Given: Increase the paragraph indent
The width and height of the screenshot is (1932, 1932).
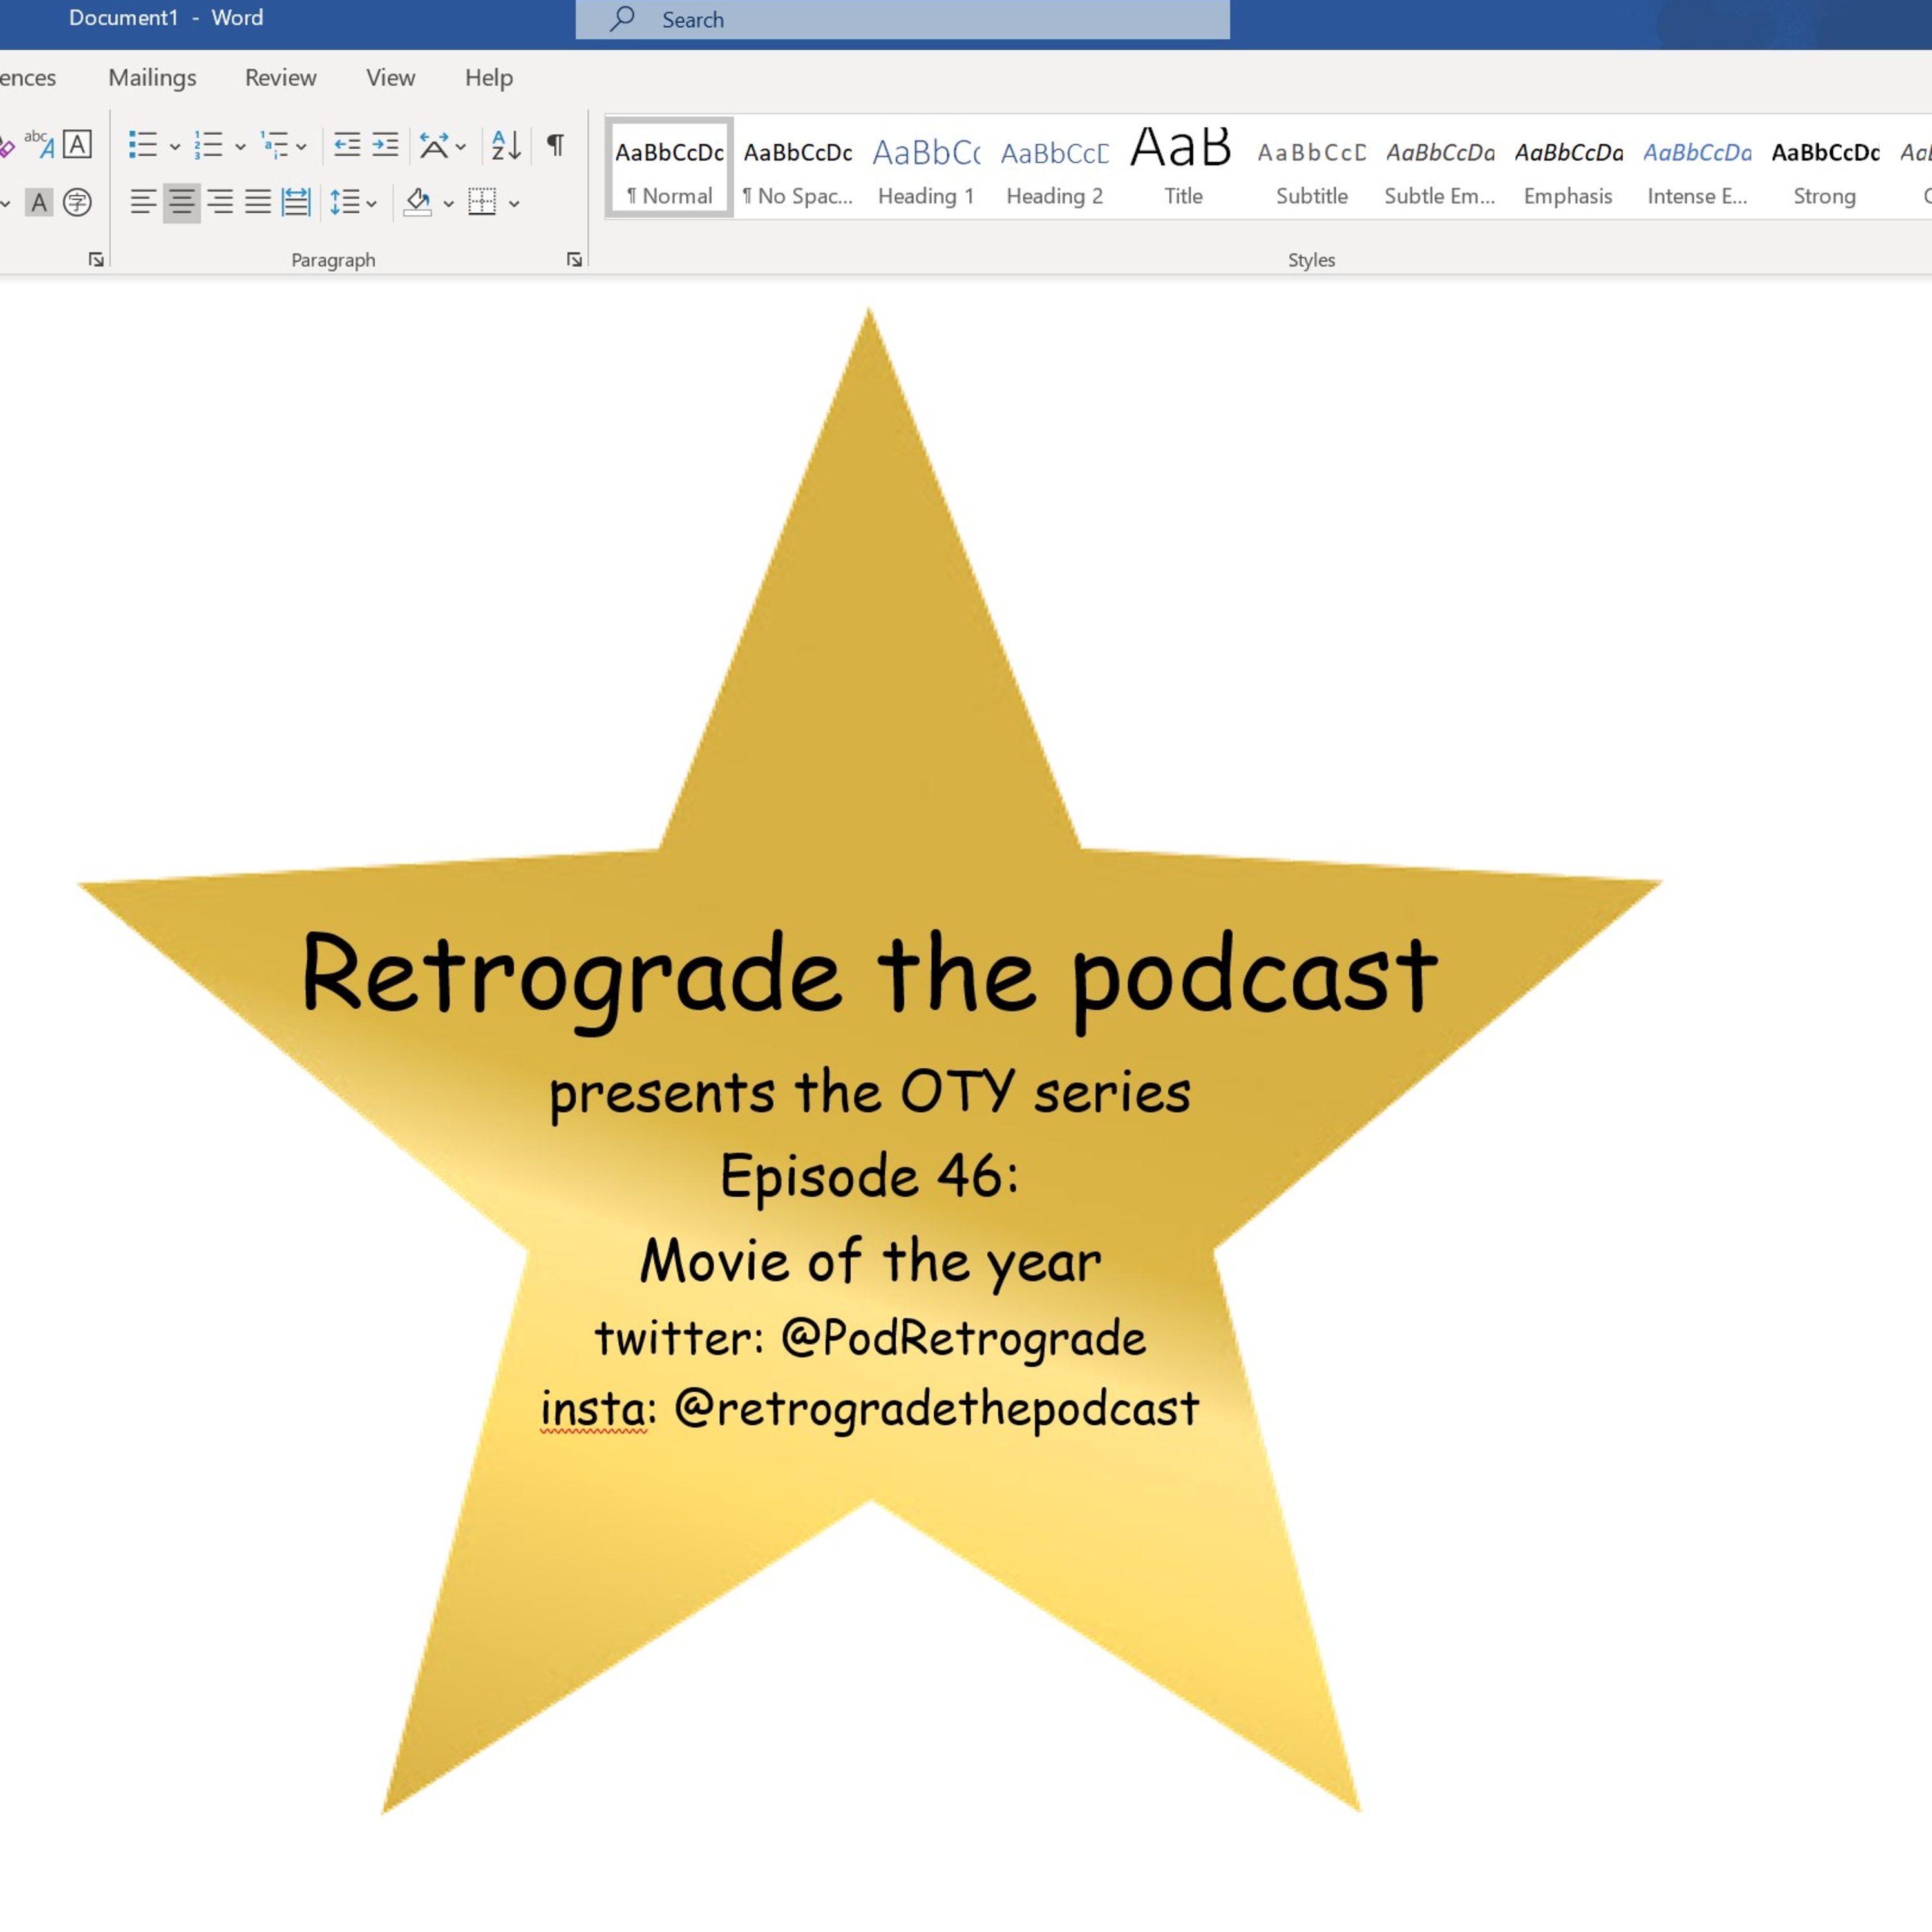Looking at the screenshot, I should coord(385,145).
